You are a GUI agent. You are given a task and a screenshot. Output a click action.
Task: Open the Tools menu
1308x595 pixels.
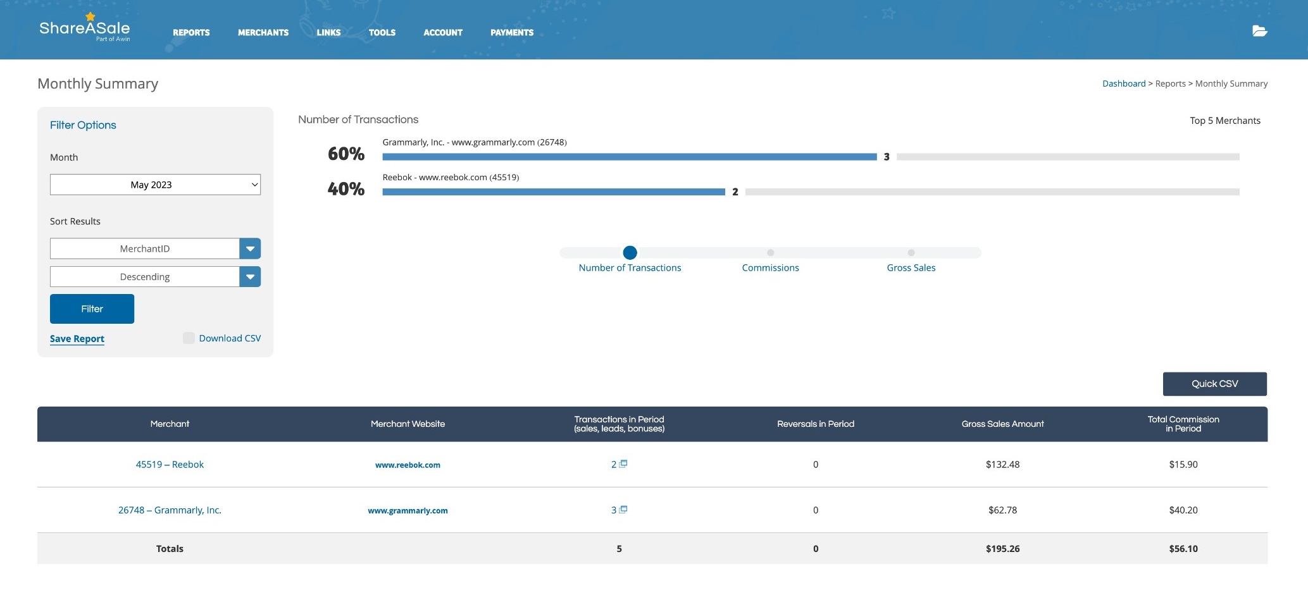point(382,32)
